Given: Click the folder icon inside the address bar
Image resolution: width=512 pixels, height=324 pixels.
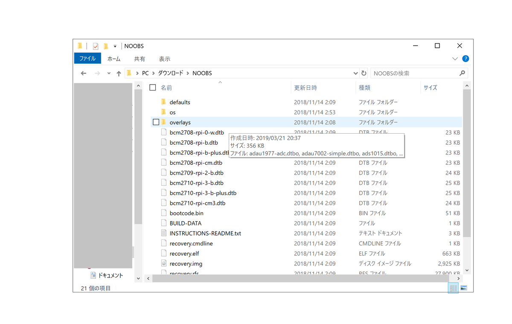Looking at the screenshot, I should coord(128,73).
